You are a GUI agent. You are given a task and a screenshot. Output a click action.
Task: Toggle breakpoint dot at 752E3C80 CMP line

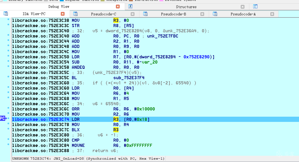(x=8, y=139)
